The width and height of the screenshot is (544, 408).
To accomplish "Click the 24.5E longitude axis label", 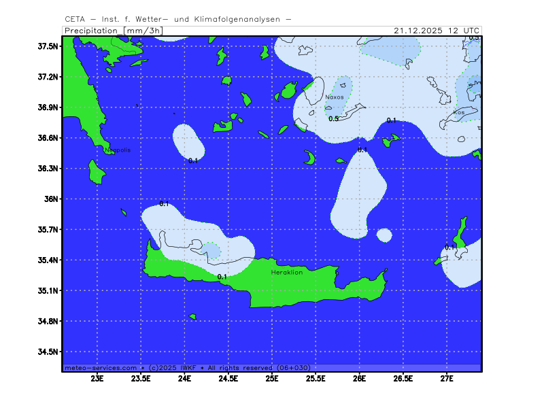I will point(228,379).
